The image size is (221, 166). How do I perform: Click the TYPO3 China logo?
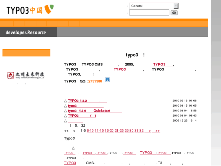click(30, 9)
